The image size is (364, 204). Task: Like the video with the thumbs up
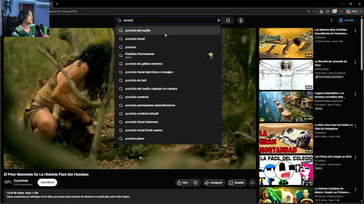point(183,183)
